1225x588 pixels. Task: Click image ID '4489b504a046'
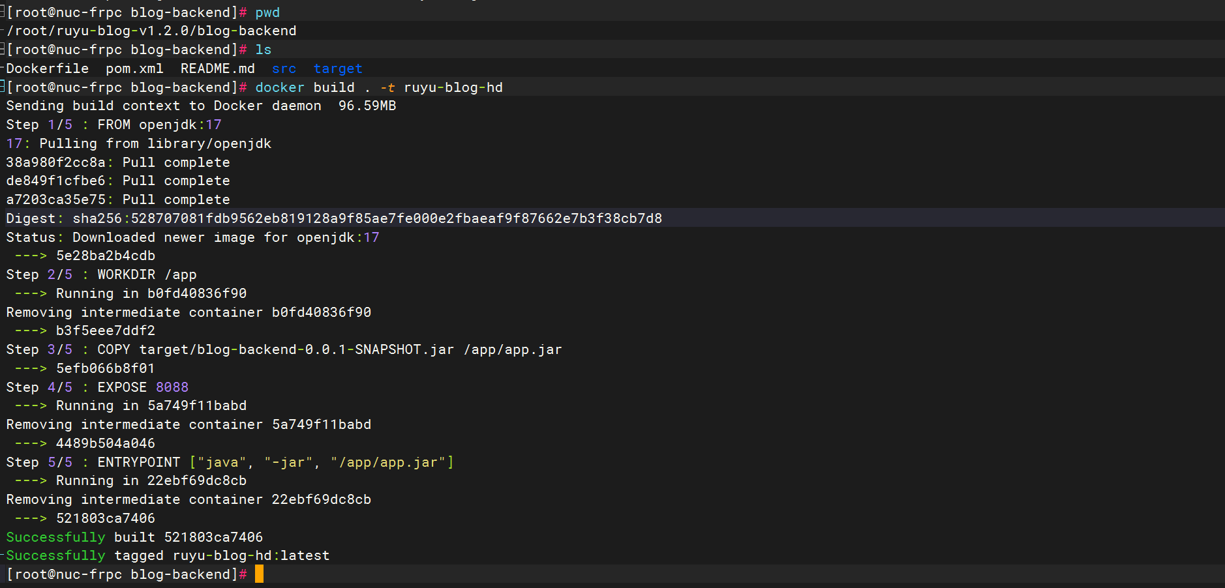106,443
